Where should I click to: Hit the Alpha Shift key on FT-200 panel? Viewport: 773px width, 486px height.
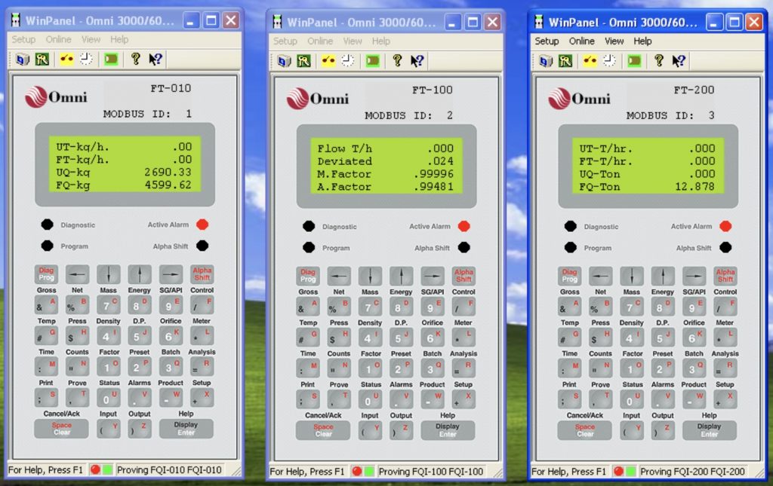[725, 276]
